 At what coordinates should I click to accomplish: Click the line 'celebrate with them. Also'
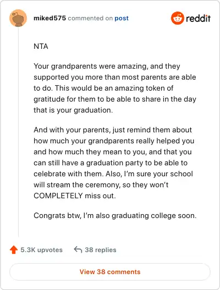pyautogui.click(x=113, y=174)
